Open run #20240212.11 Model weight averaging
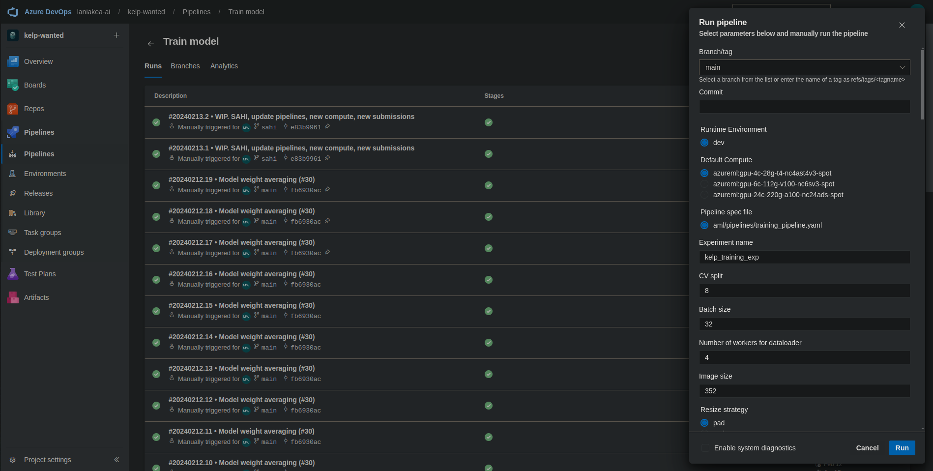 (x=241, y=431)
